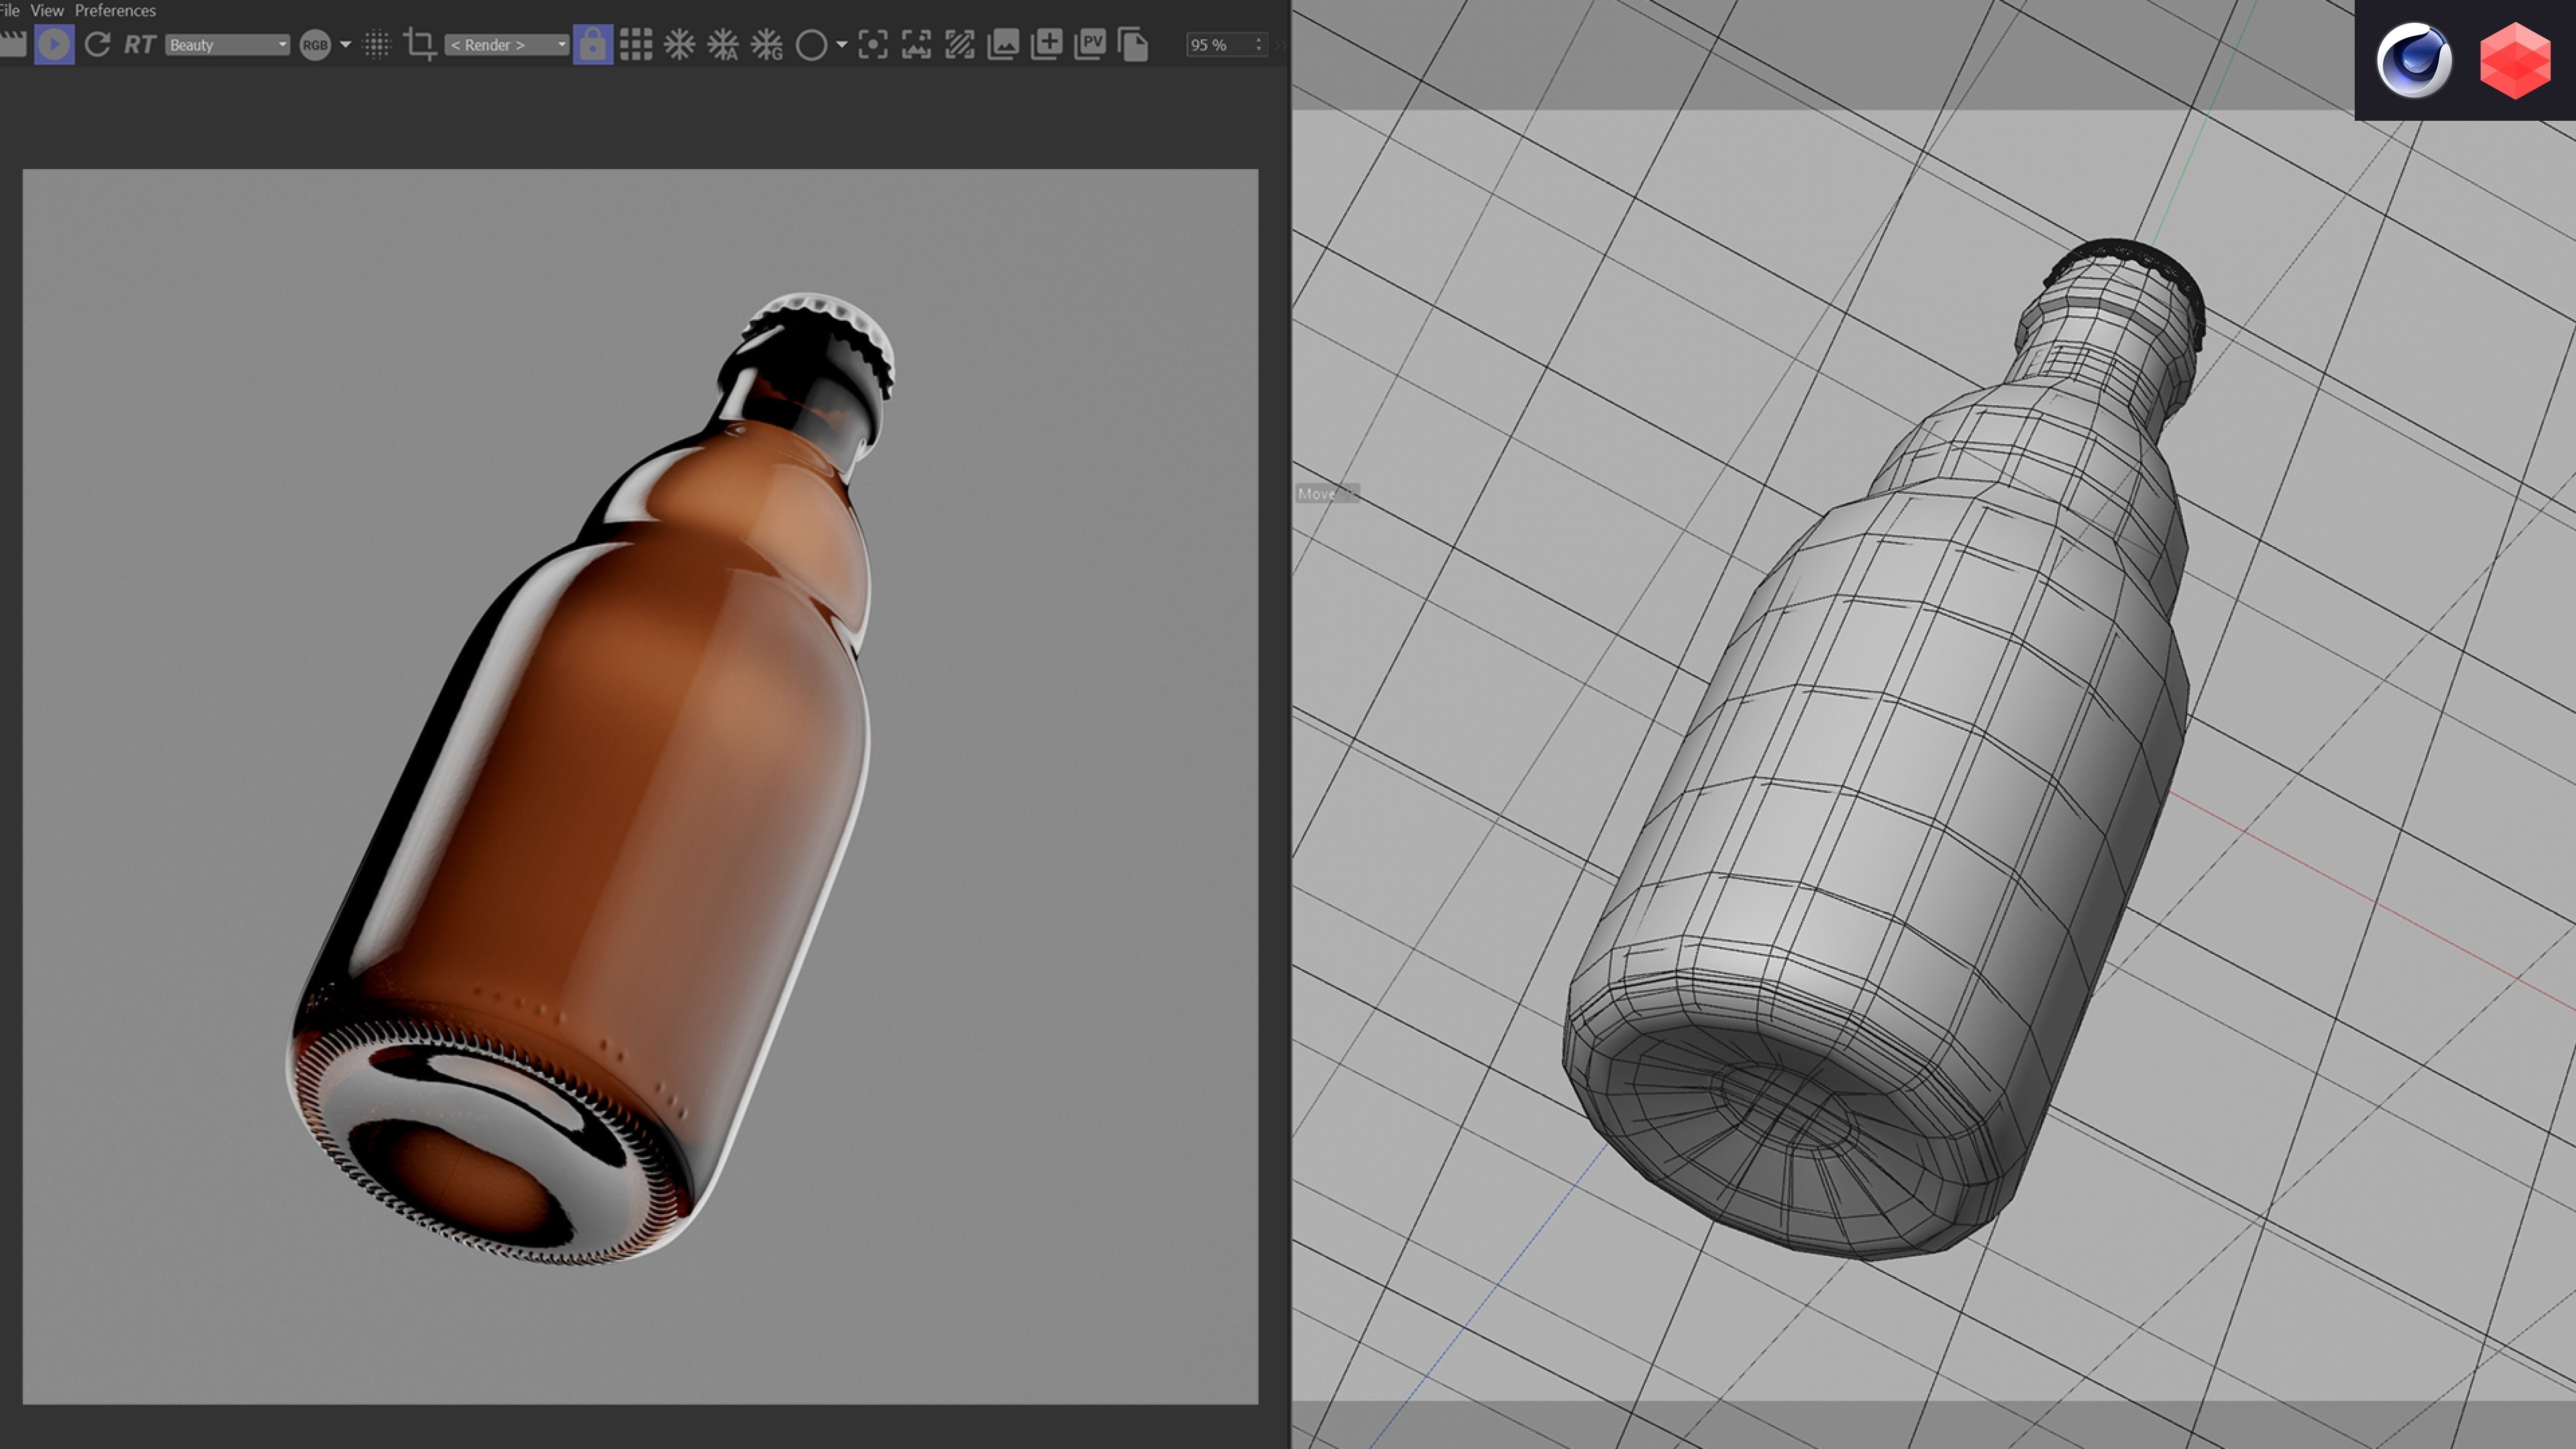Click the A/B comparison diagonal icon
Viewport: 2576px width, 1449px height.
pyautogui.click(x=958, y=44)
